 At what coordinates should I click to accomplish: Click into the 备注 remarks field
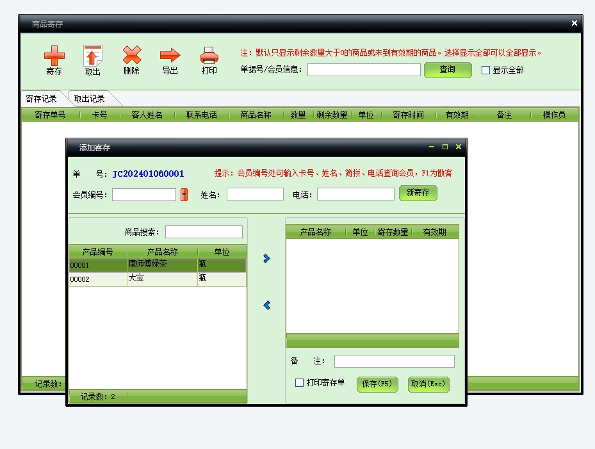394,361
